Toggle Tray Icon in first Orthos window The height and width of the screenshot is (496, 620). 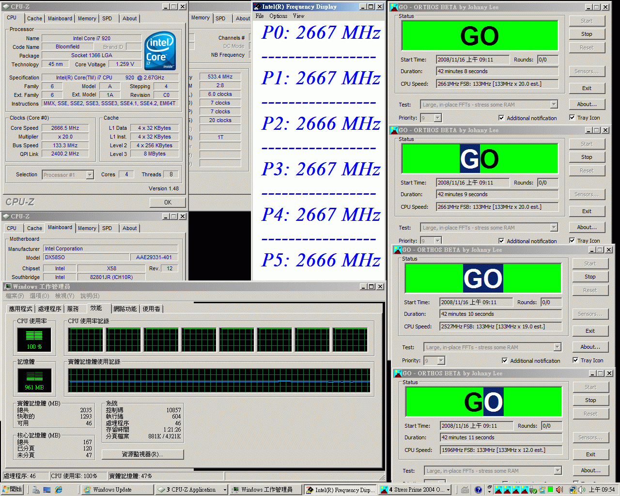coord(572,117)
